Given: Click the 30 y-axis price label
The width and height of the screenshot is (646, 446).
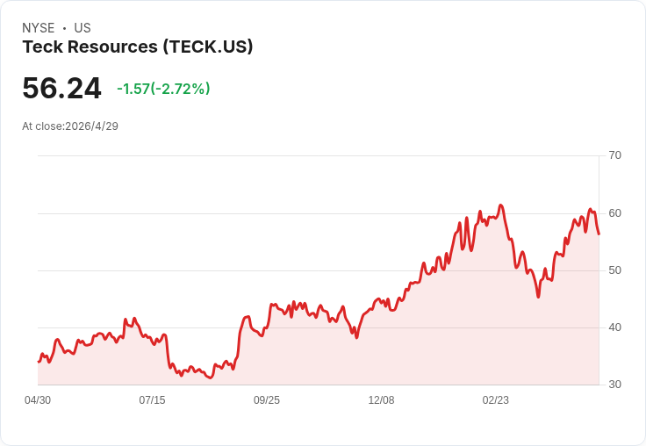Looking at the screenshot, I should pos(614,385).
